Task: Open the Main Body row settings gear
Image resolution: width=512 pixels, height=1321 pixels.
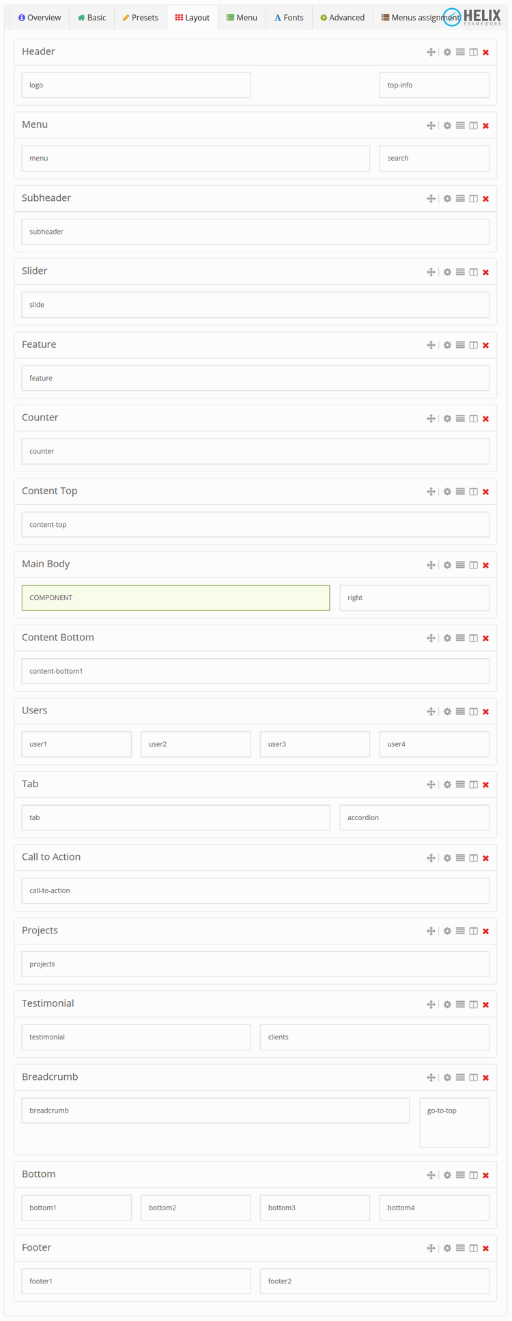Action: click(x=447, y=565)
